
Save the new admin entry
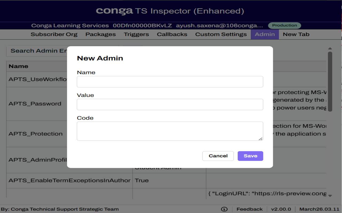(x=250, y=156)
